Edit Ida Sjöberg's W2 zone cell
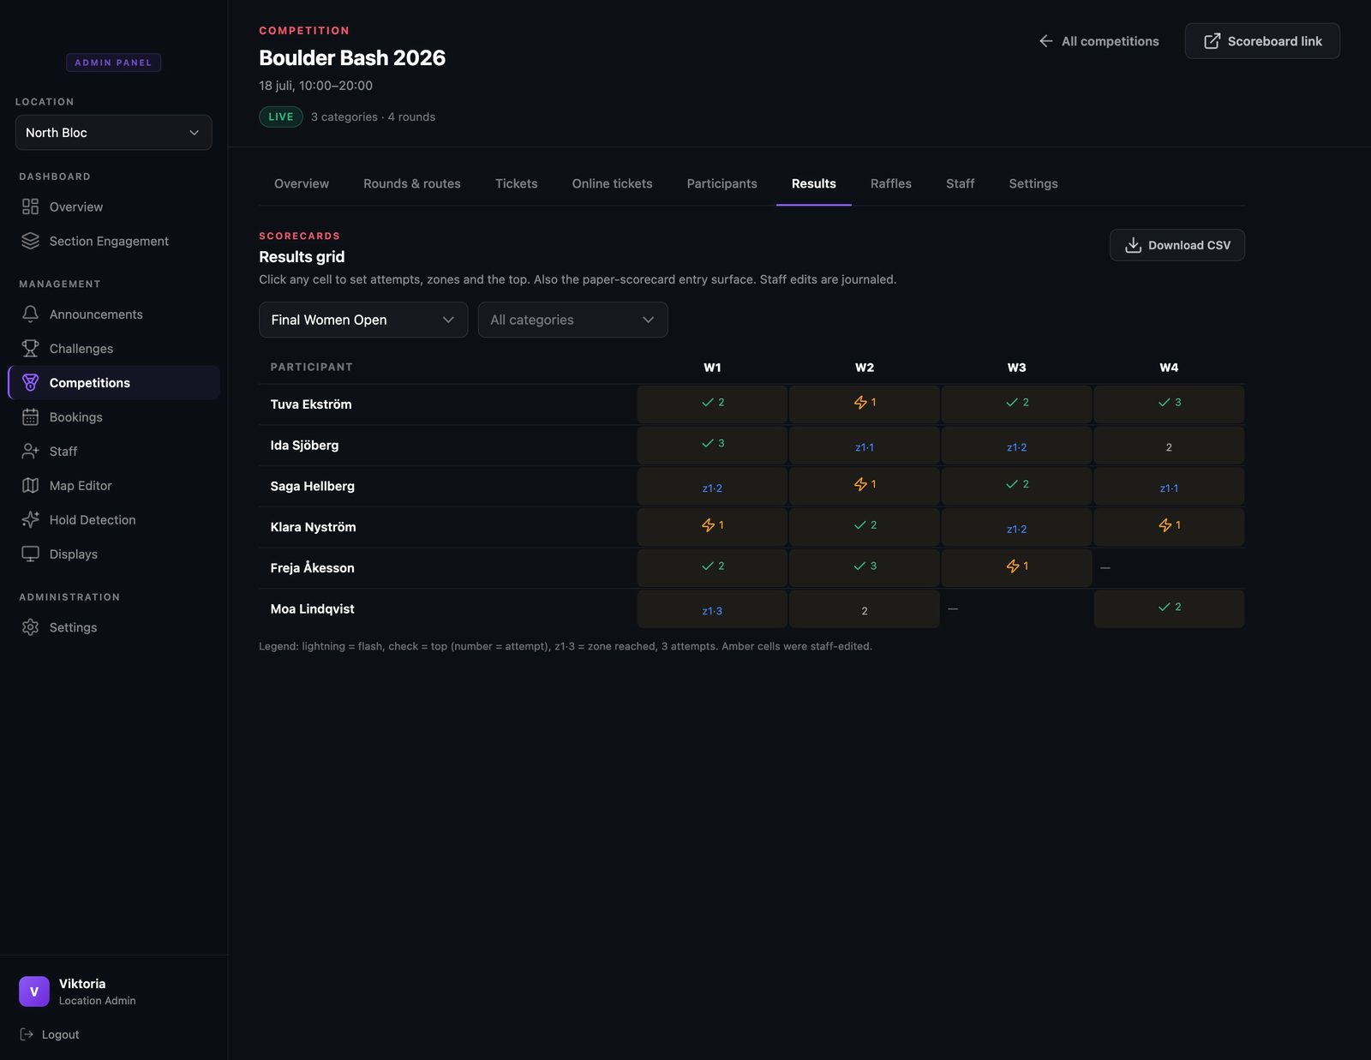Image resolution: width=1371 pixels, height=1060 pixels. (864, 445)
